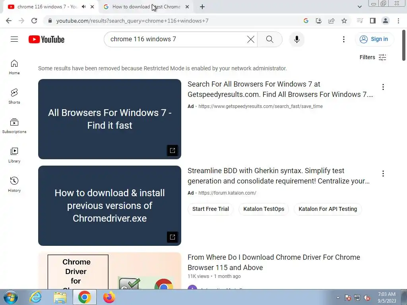This screenshot has width=407, height=305.
Task: Open the YouTube guide hamburger menu
Action: 14,39
